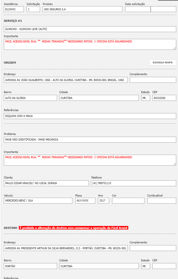Click the first Data solicitação box
Viewport: 178px width, 279px height.
(137, 9)
